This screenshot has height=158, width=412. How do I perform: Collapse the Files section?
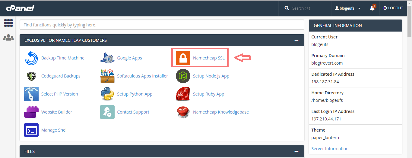(x=296, y=151)
